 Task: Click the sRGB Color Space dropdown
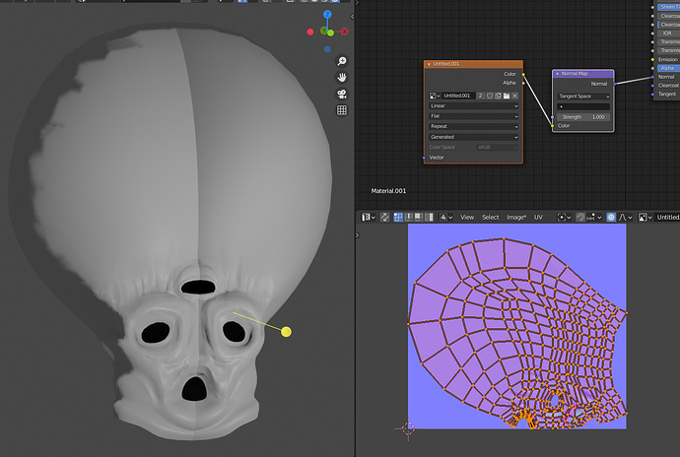click(x=498, y=148)
